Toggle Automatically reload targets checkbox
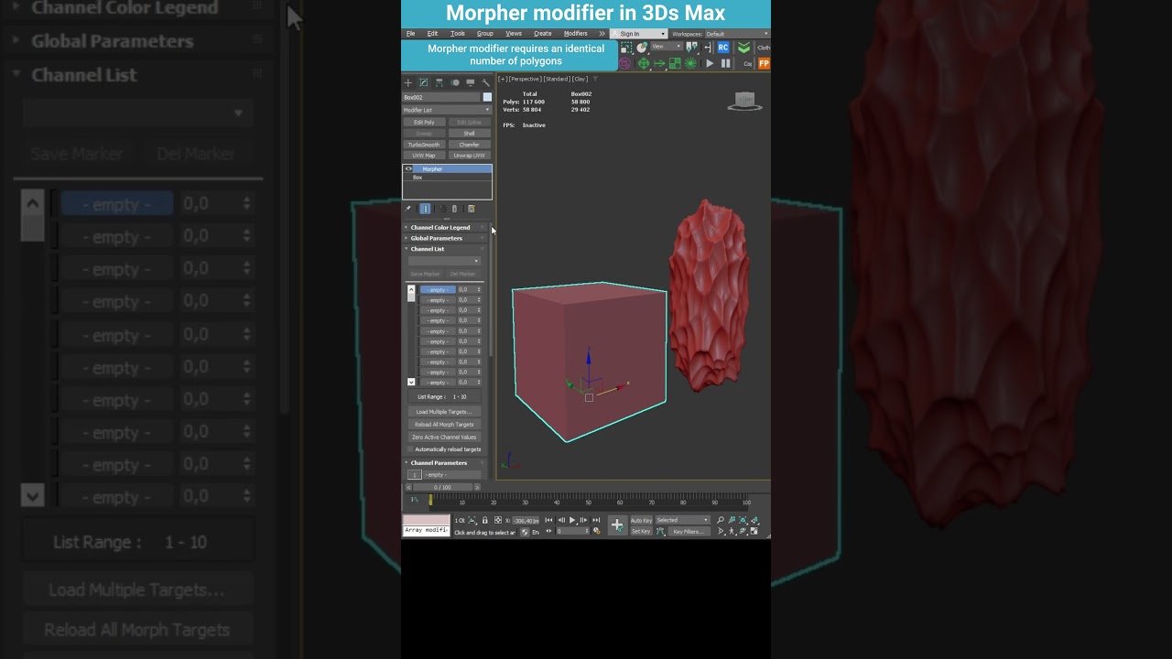 410,449
